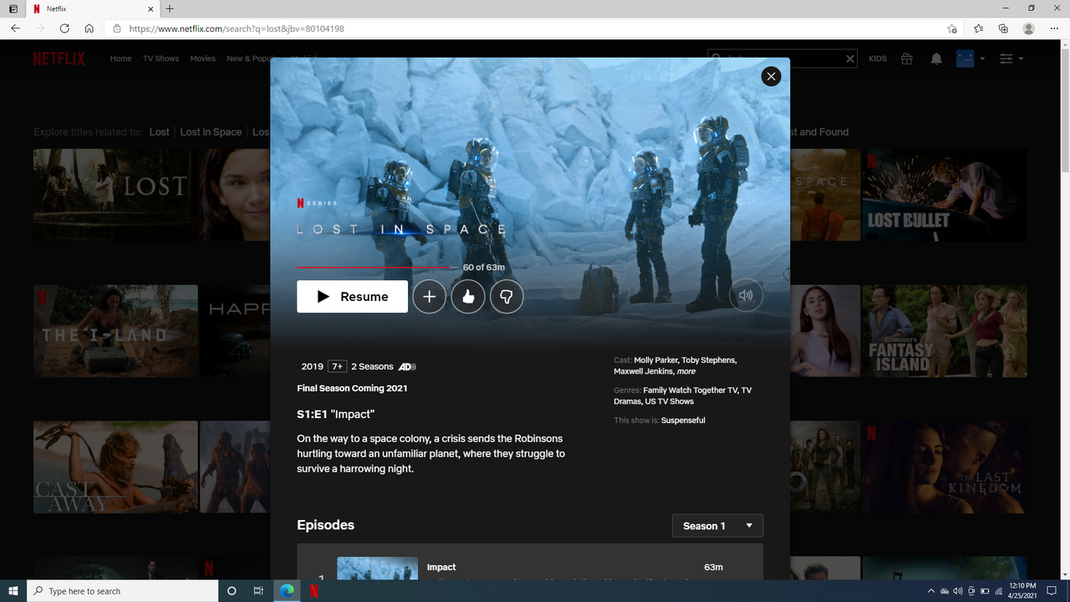
Task: Open the Season 1 selector dropdown
Action: (717, 526)
